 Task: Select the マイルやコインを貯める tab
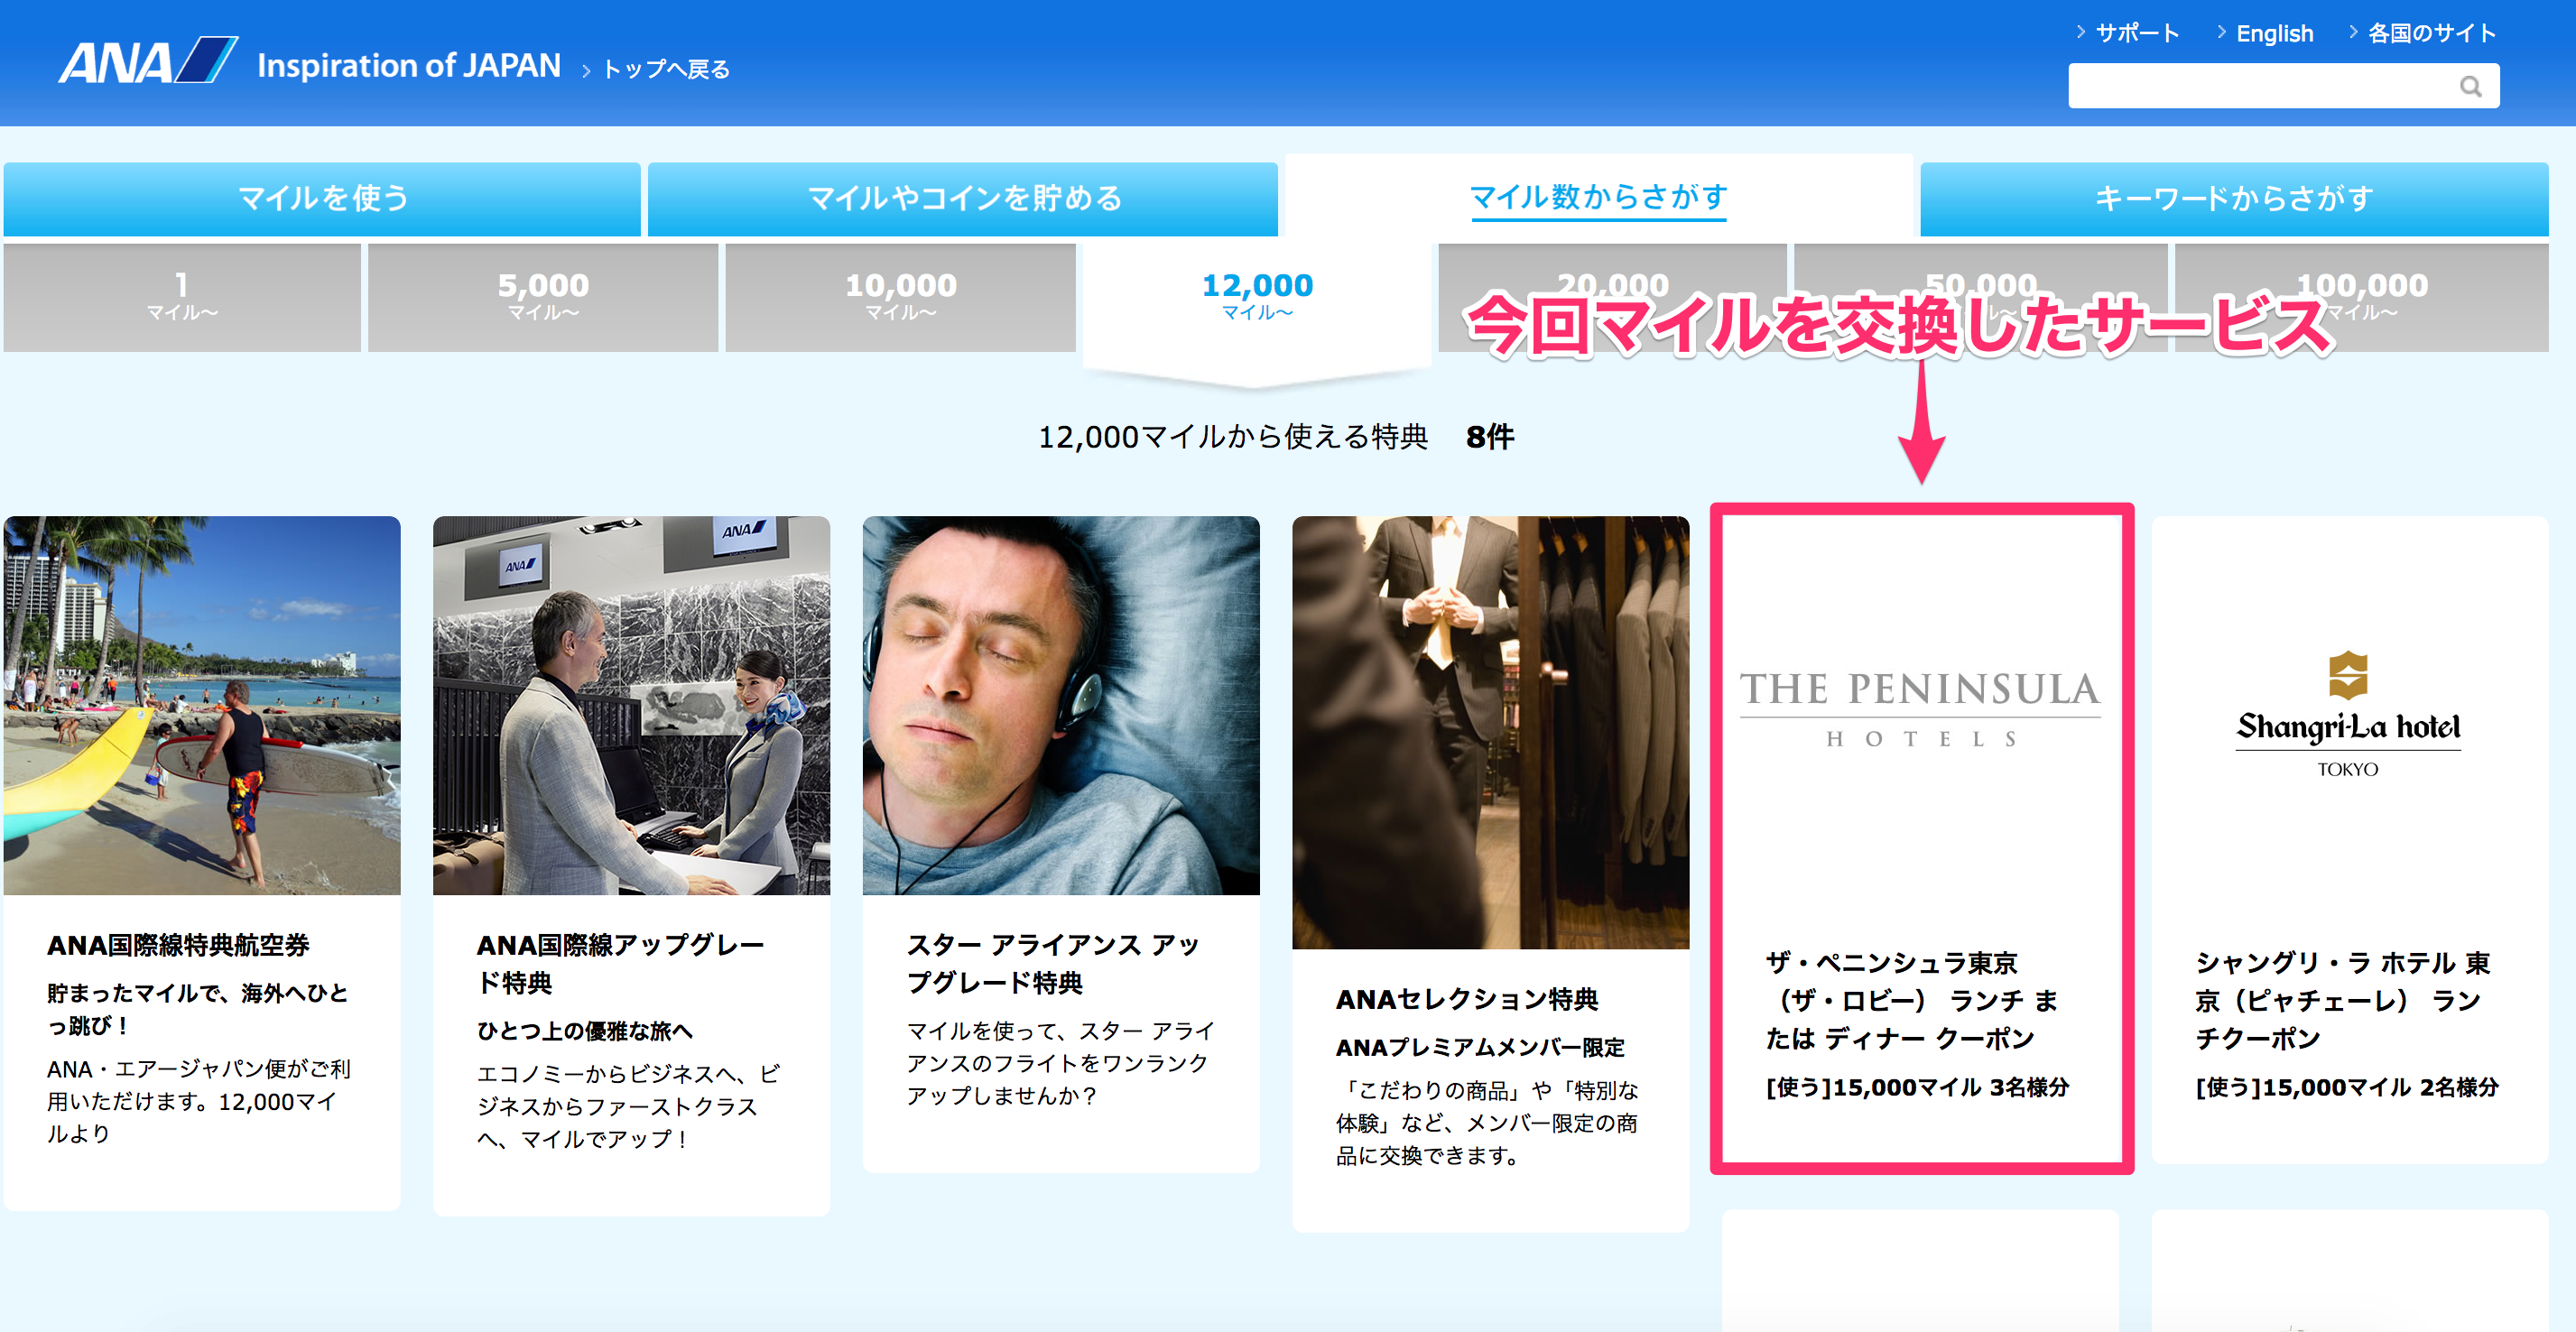(x=963, y=199)
